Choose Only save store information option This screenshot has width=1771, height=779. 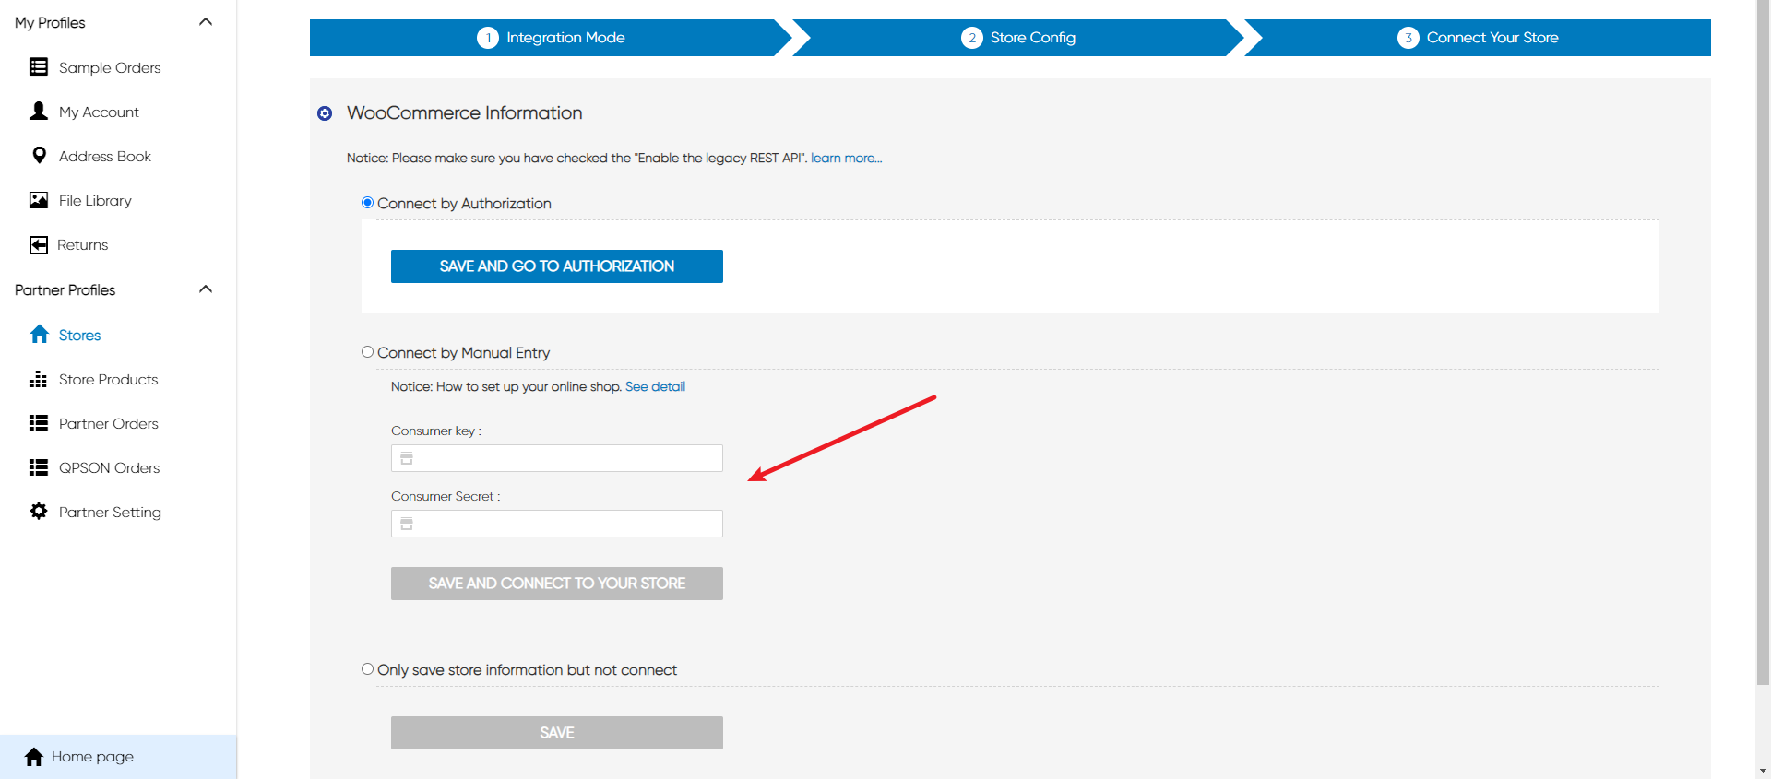368,669
